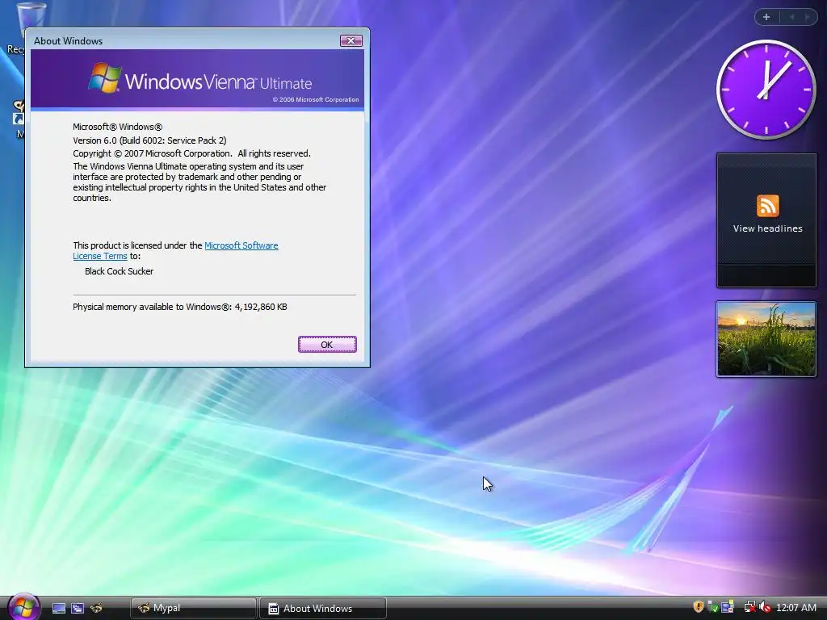Switch to the Mypal taskbar button

tap(193, 609)
